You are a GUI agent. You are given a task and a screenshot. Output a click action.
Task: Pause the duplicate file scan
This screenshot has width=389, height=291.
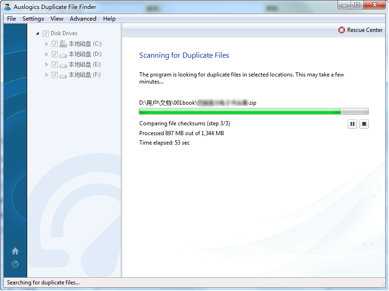click(352, 124)
